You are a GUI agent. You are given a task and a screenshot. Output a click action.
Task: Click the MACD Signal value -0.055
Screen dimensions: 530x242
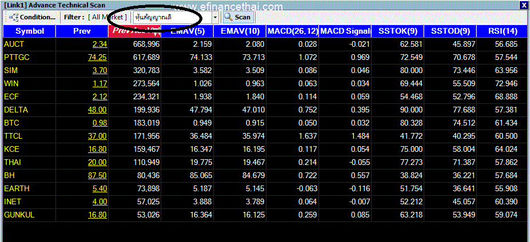359,162
